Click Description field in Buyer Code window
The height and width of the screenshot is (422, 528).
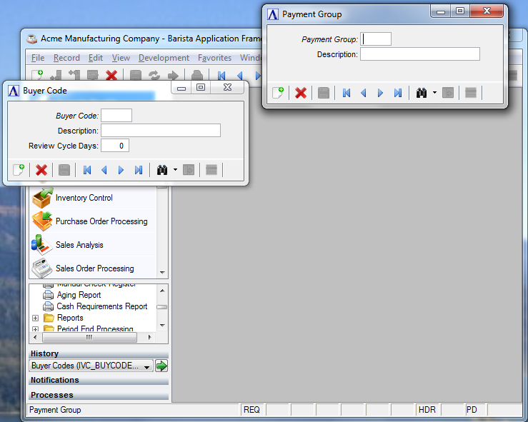[161, 131]
